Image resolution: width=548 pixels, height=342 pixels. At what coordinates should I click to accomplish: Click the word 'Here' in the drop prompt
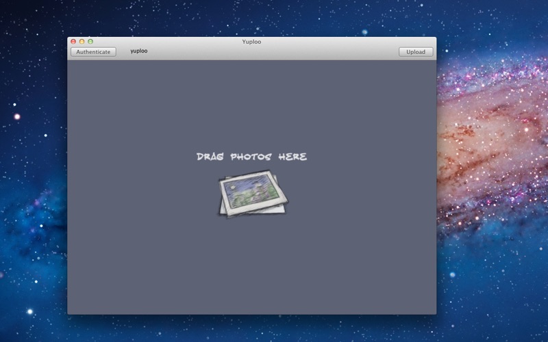[x=292, y=157]
